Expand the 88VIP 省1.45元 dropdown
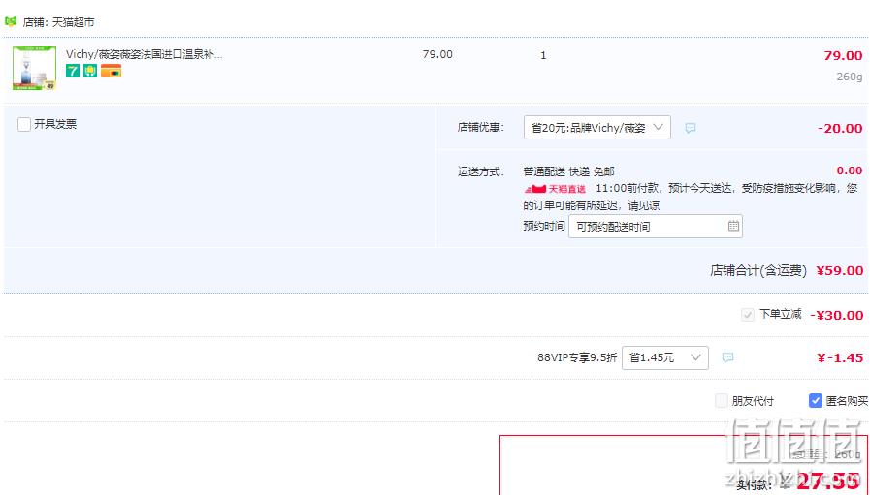The image size is (870, 495). point(665,357)
